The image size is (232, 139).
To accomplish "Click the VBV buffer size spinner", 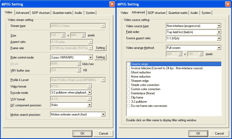I will [79, 70].
